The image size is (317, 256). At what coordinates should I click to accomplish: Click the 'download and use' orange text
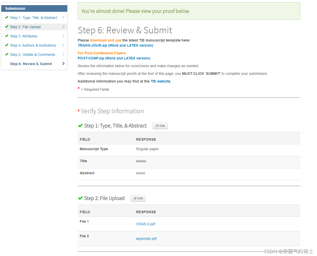(x=105, y=40)
